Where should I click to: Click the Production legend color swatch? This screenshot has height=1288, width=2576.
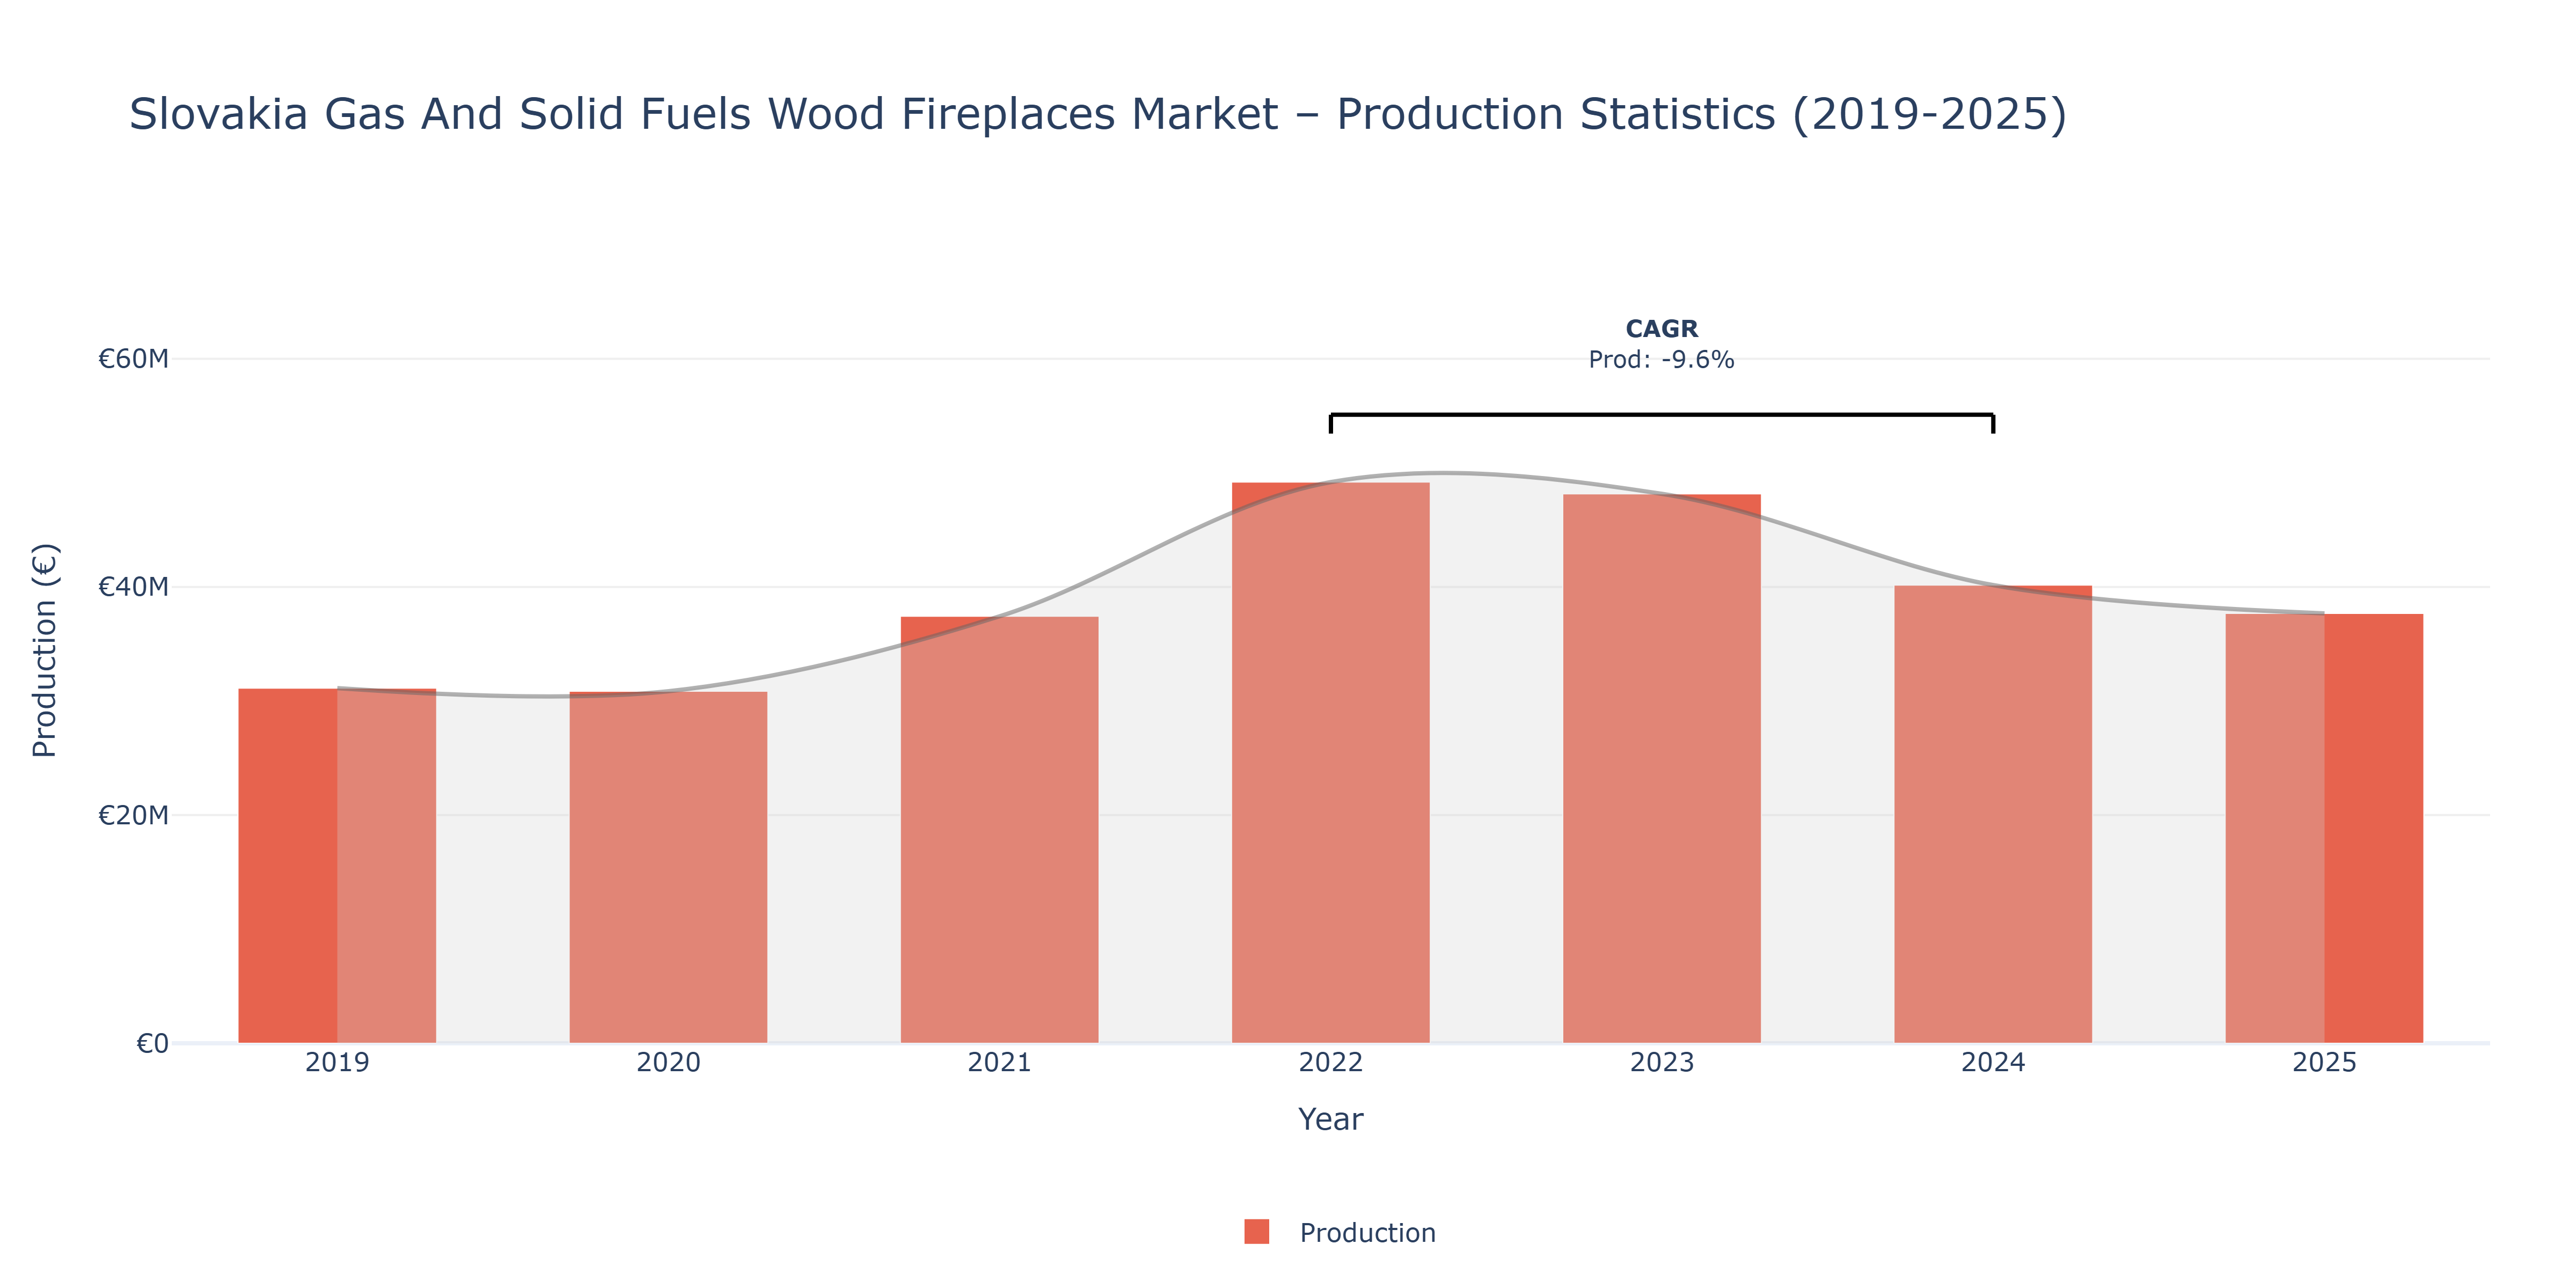coord(1256,1232)
